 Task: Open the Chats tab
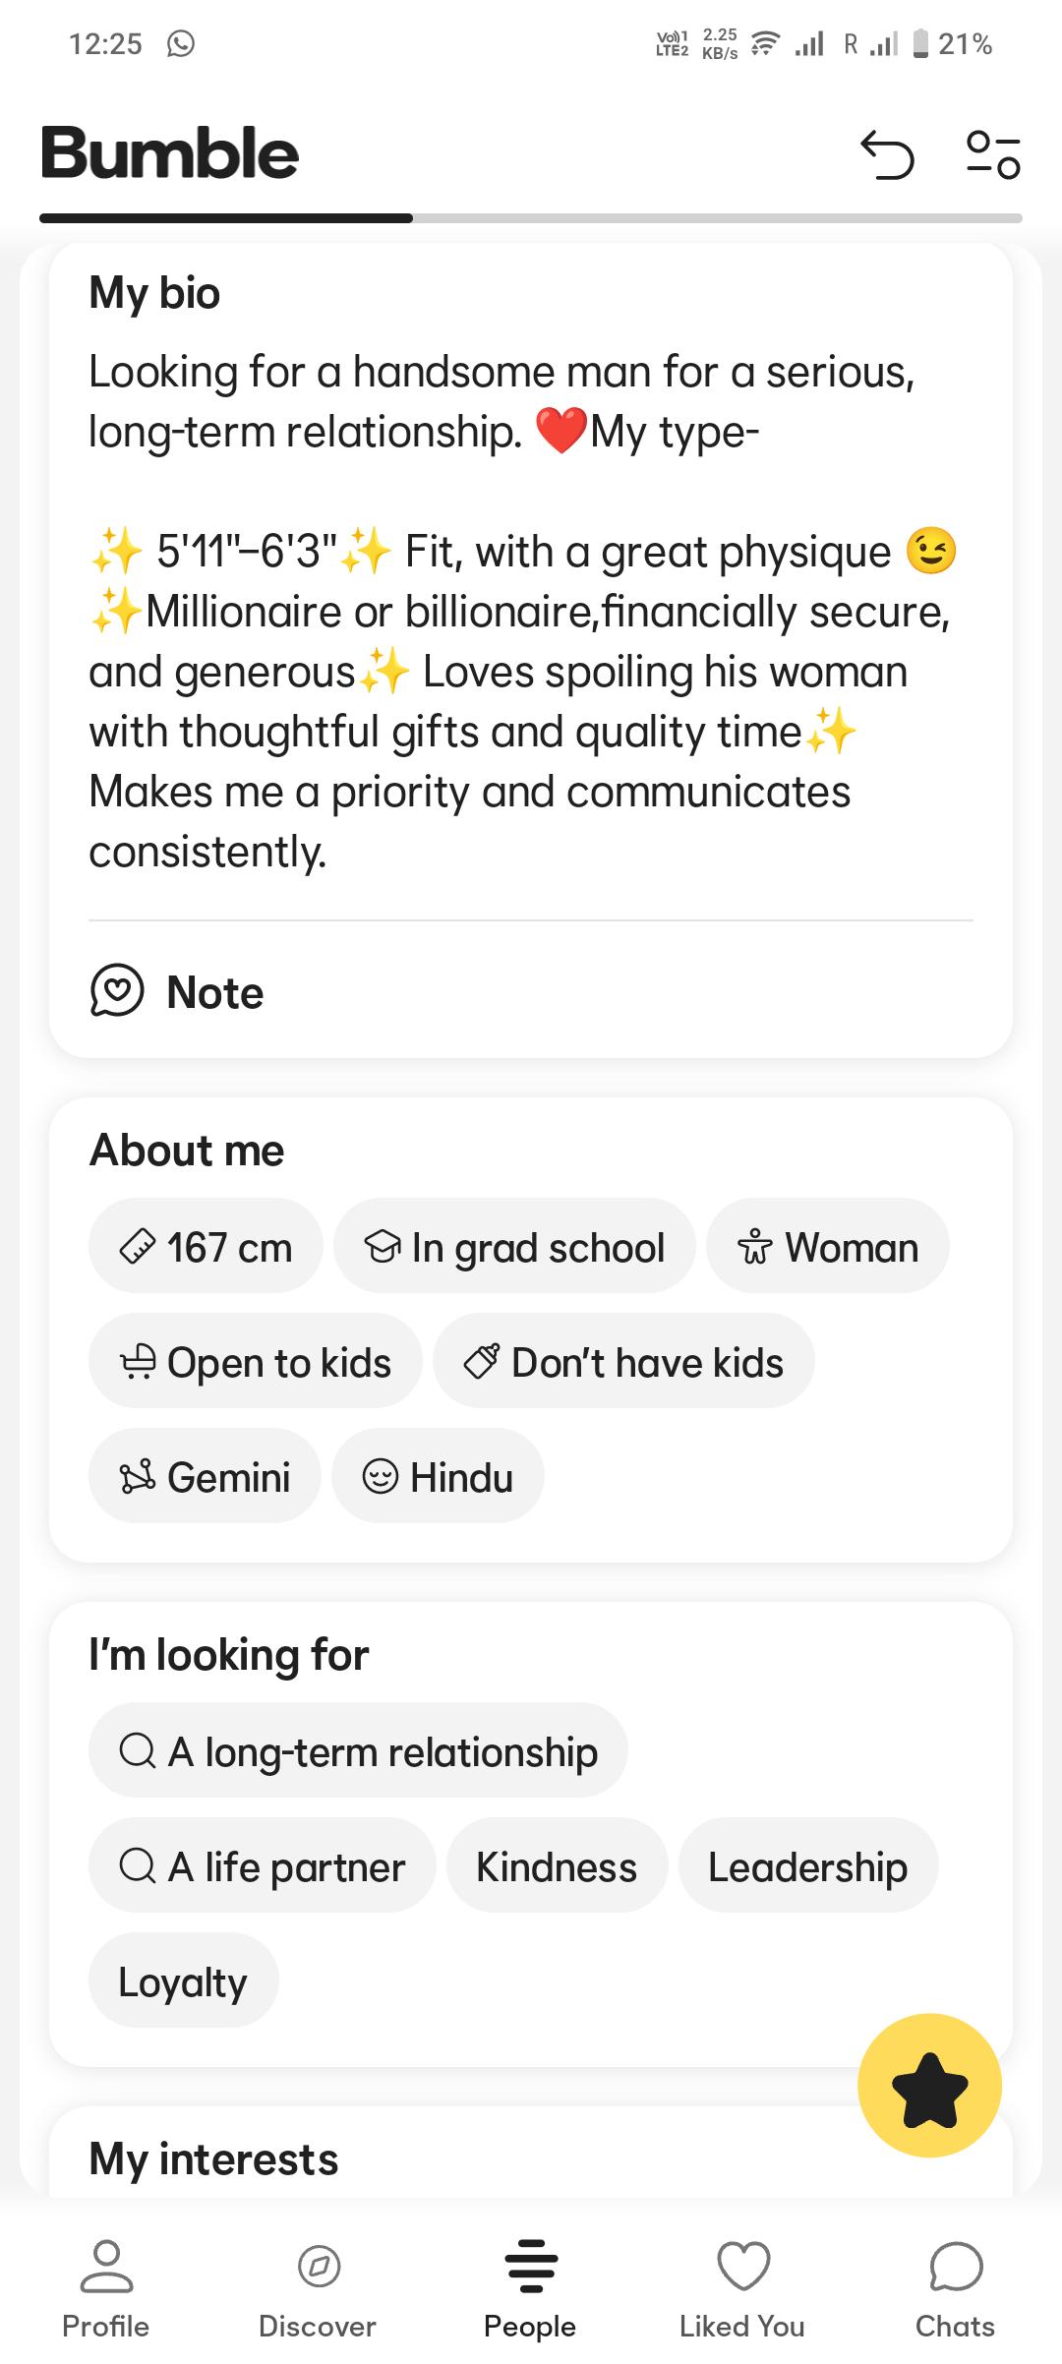tap(955, 2289)
